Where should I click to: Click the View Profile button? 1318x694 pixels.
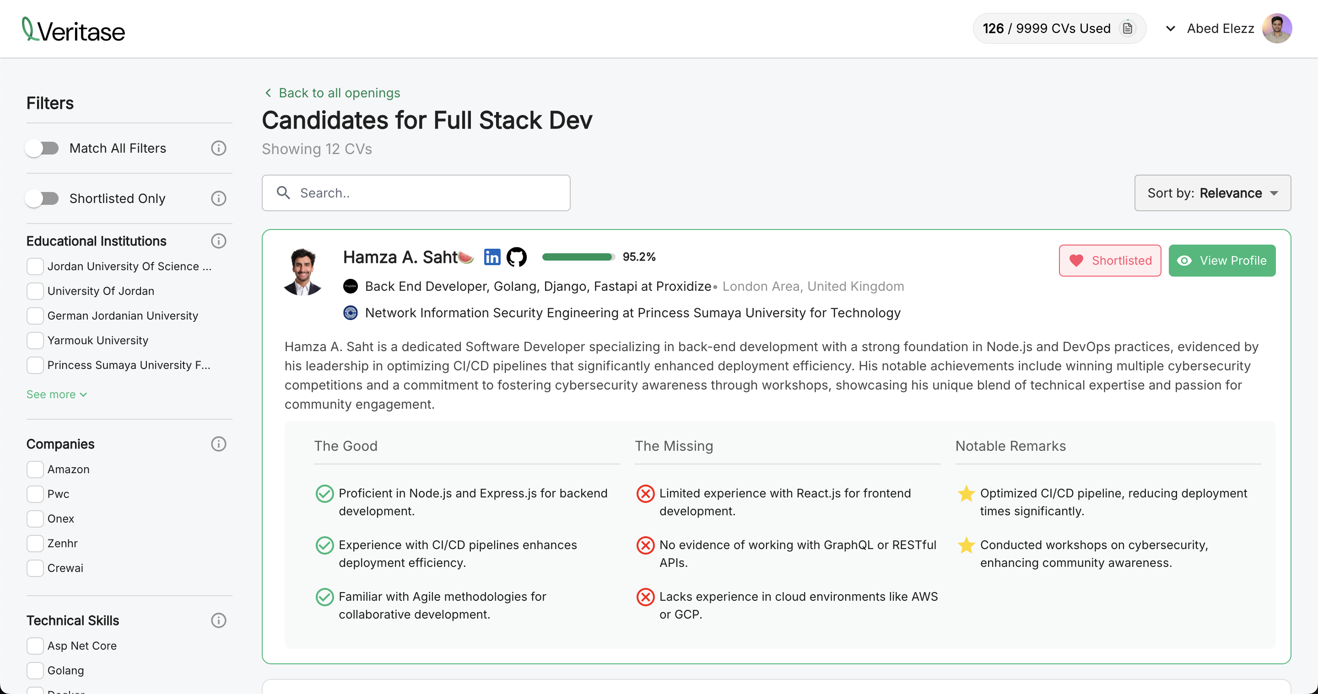[1221, 261]
